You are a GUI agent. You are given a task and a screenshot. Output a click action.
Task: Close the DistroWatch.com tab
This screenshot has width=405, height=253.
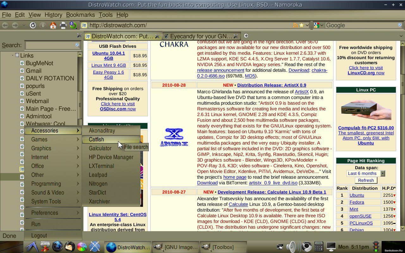(158, 36)
